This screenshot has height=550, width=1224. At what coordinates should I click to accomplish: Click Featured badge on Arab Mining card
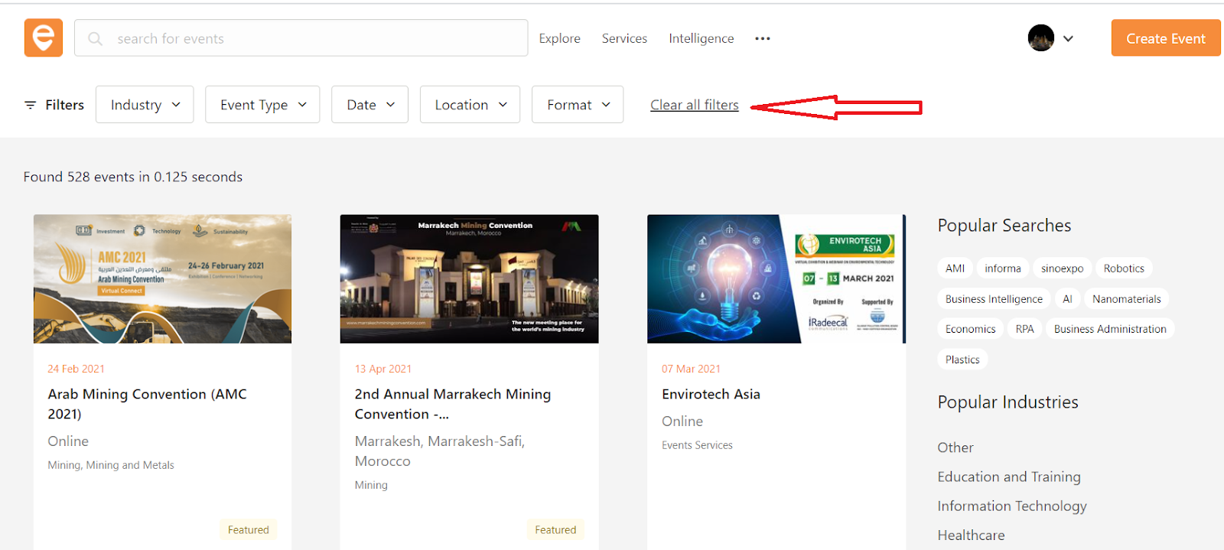[x=248, y=529]
